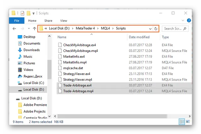Image resolution: width=201 pixels, height=134 pixels.
Task: Click navigation pane scroll up arrow
Action: [49, 36]
